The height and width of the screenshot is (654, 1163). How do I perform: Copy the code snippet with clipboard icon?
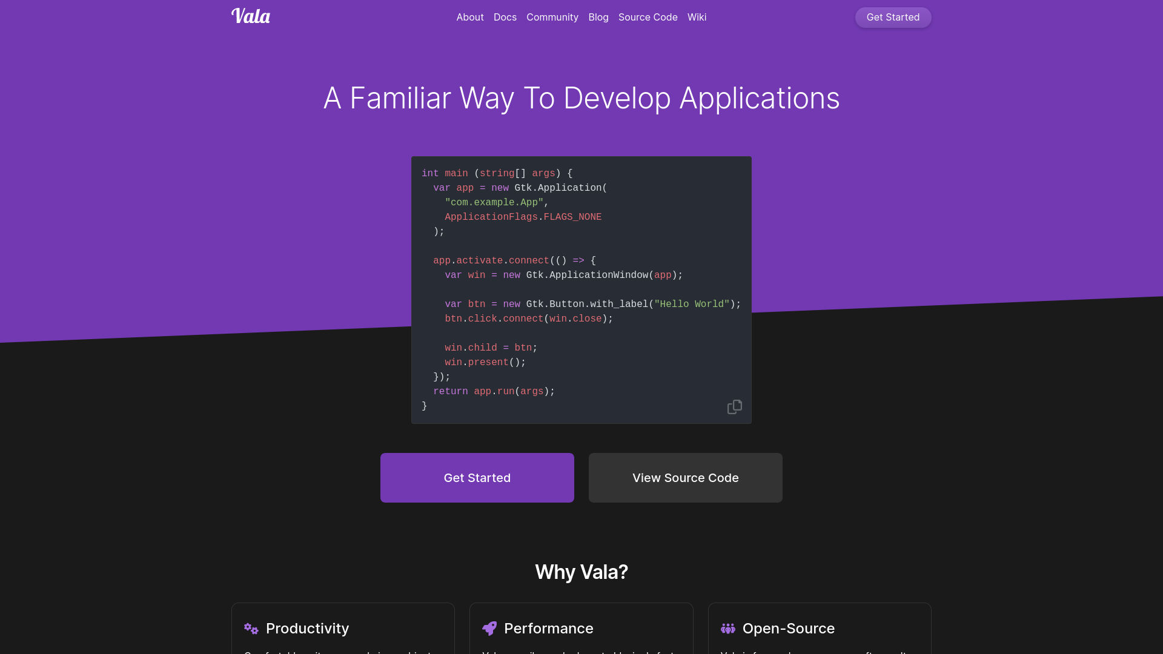pyautogui.click(x=734, y=407)
